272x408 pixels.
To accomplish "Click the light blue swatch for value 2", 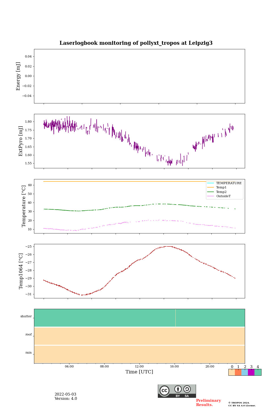I will pyautogui.click(x=245, y=372).
